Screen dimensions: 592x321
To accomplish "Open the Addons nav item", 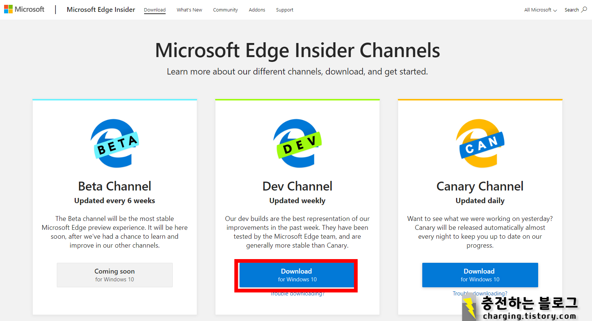I will (257, 10).
